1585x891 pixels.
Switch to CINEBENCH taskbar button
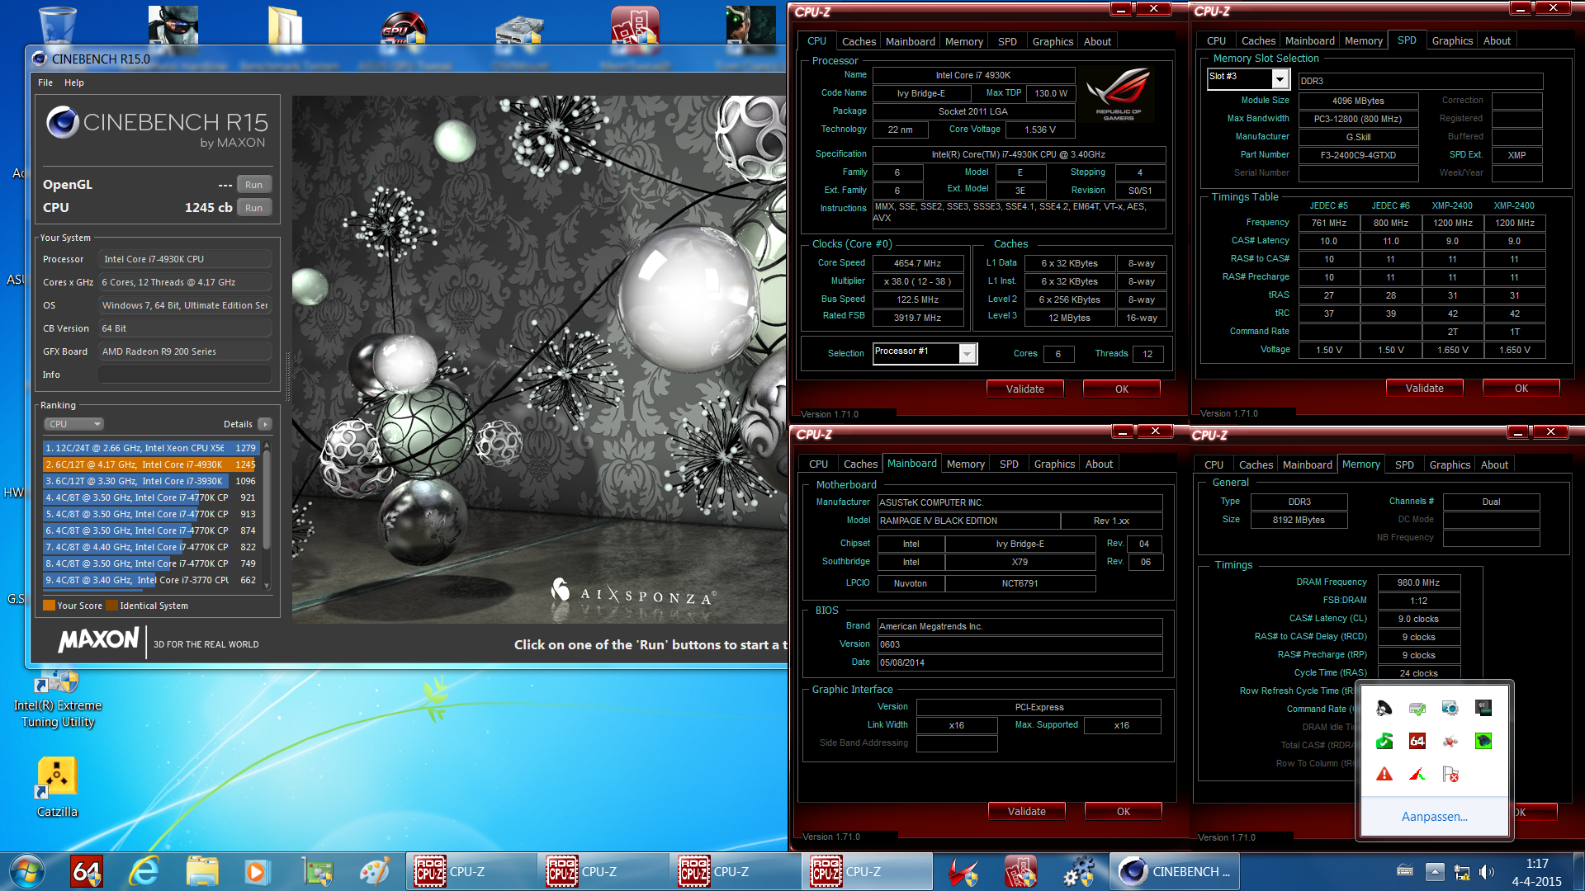coord(1176,871)
